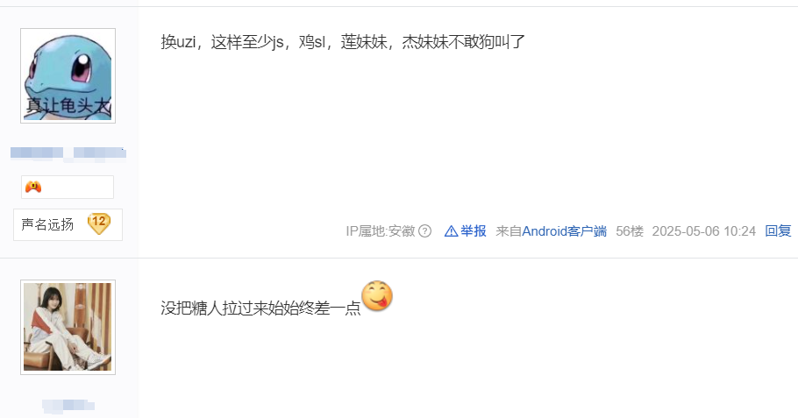Open the Android客户端 link

[x=565, y=231]
